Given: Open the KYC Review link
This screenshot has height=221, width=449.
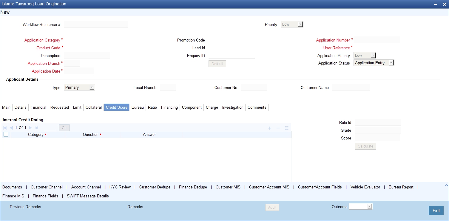Looking at the screenshot, I should pyautogui.click(x=120, y=187).
